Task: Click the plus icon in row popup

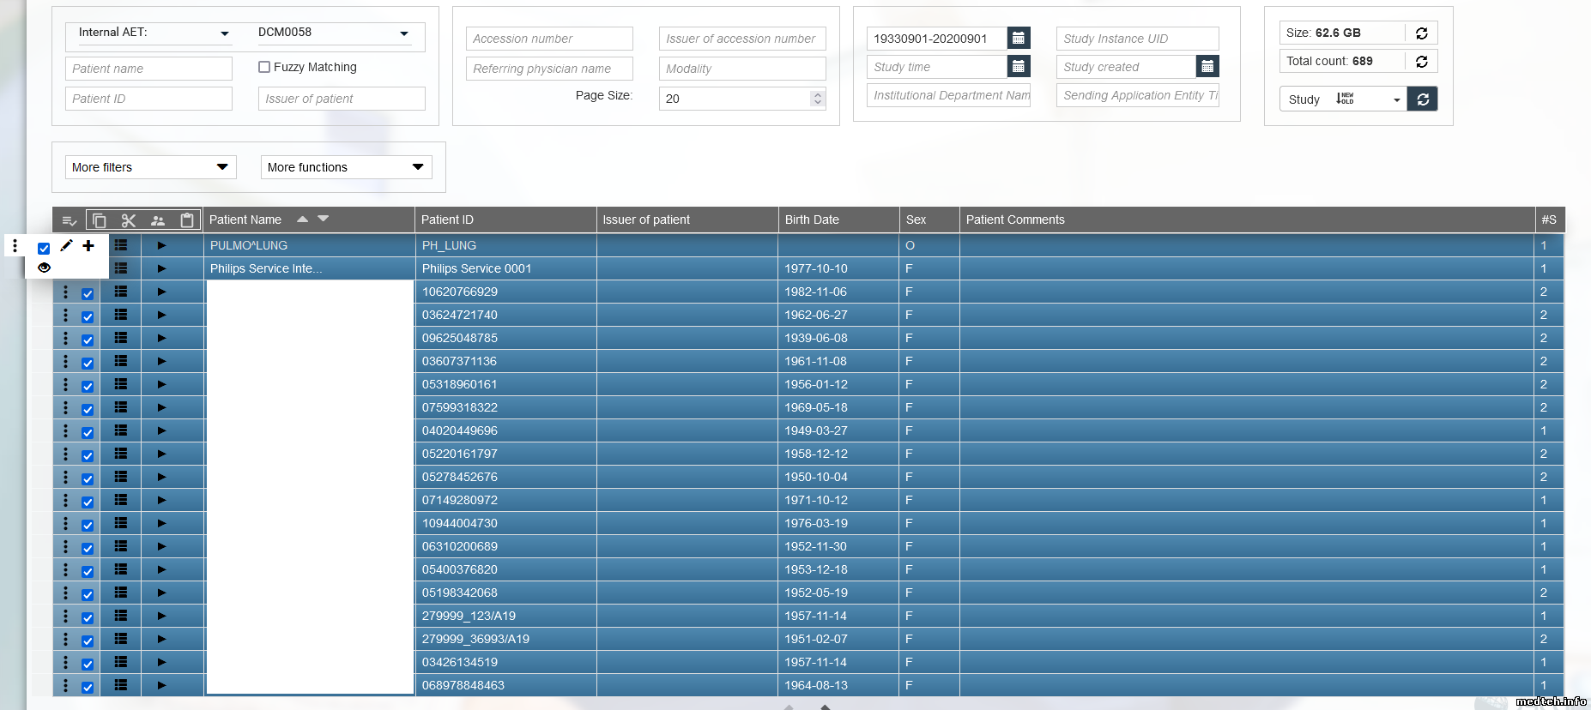Action: (x=88, y=246)
